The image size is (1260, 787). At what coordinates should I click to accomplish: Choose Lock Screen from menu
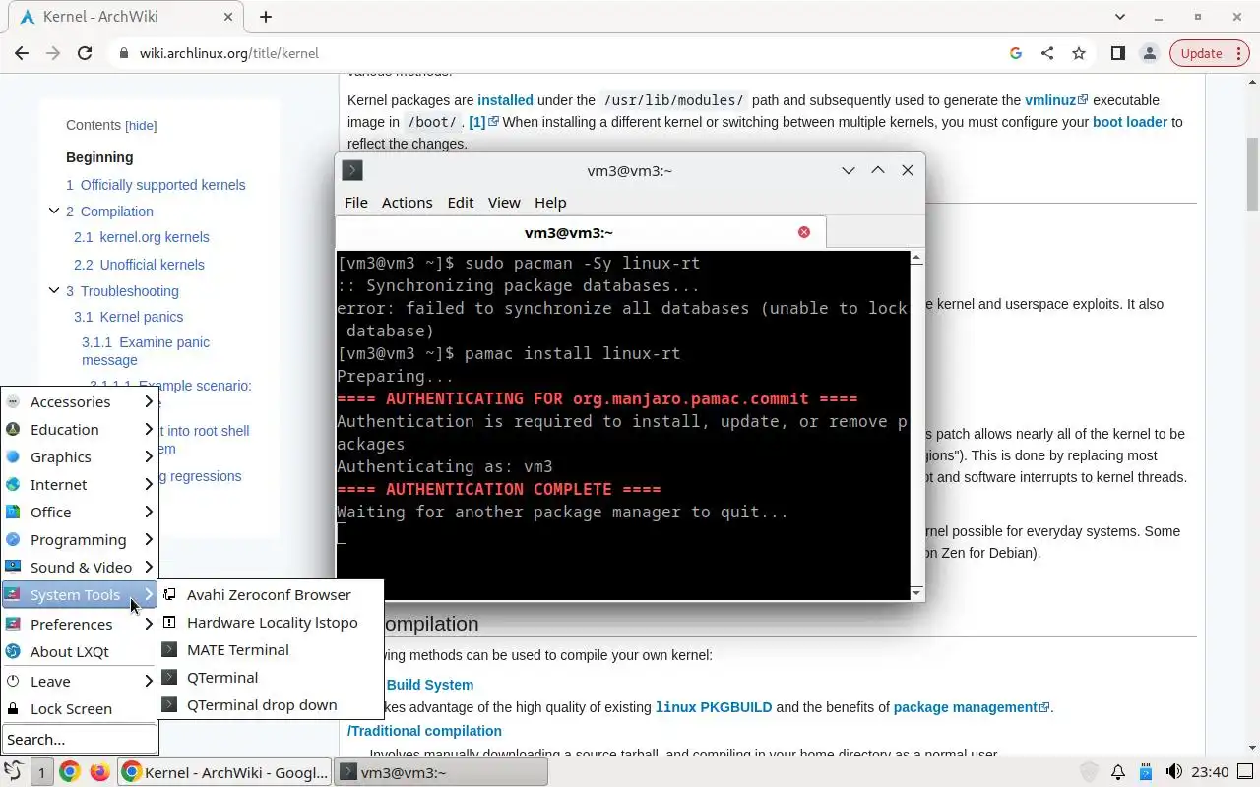click(79, 708)
